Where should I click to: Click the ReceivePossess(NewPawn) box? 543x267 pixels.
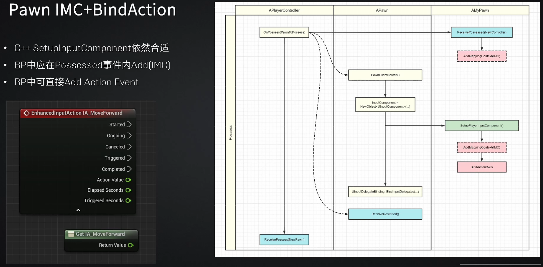click(284, 239)
